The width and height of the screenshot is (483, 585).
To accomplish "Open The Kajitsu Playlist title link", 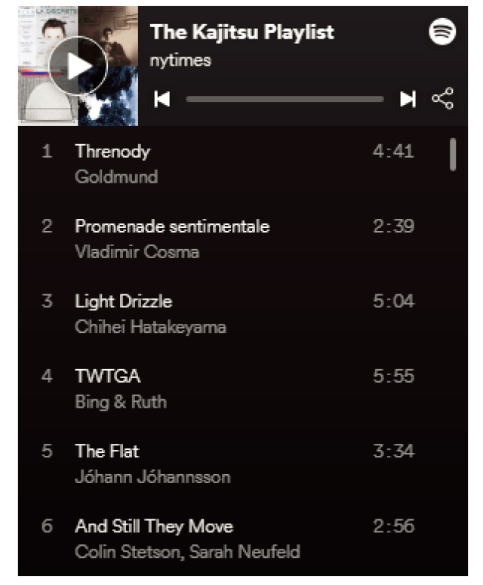I will point(242,32).
